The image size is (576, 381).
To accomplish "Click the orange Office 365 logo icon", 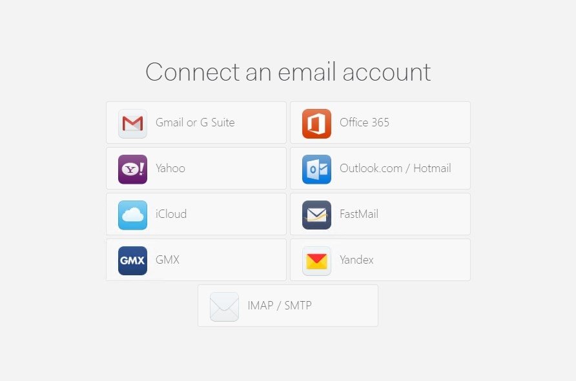I will tap(316, 124).
